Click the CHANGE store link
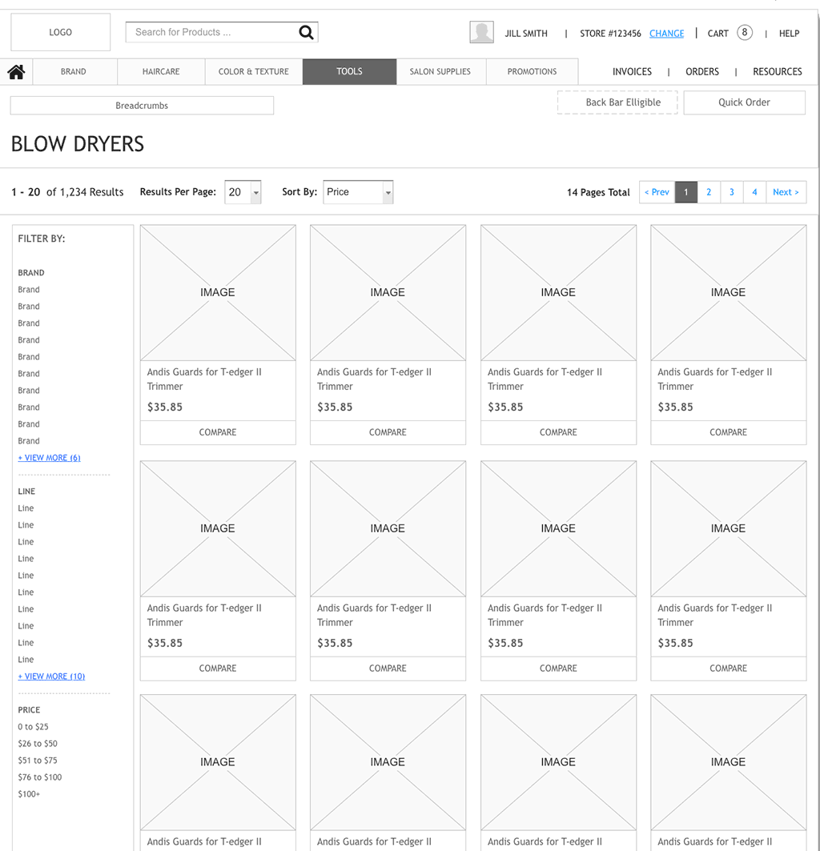 [667, 33]
